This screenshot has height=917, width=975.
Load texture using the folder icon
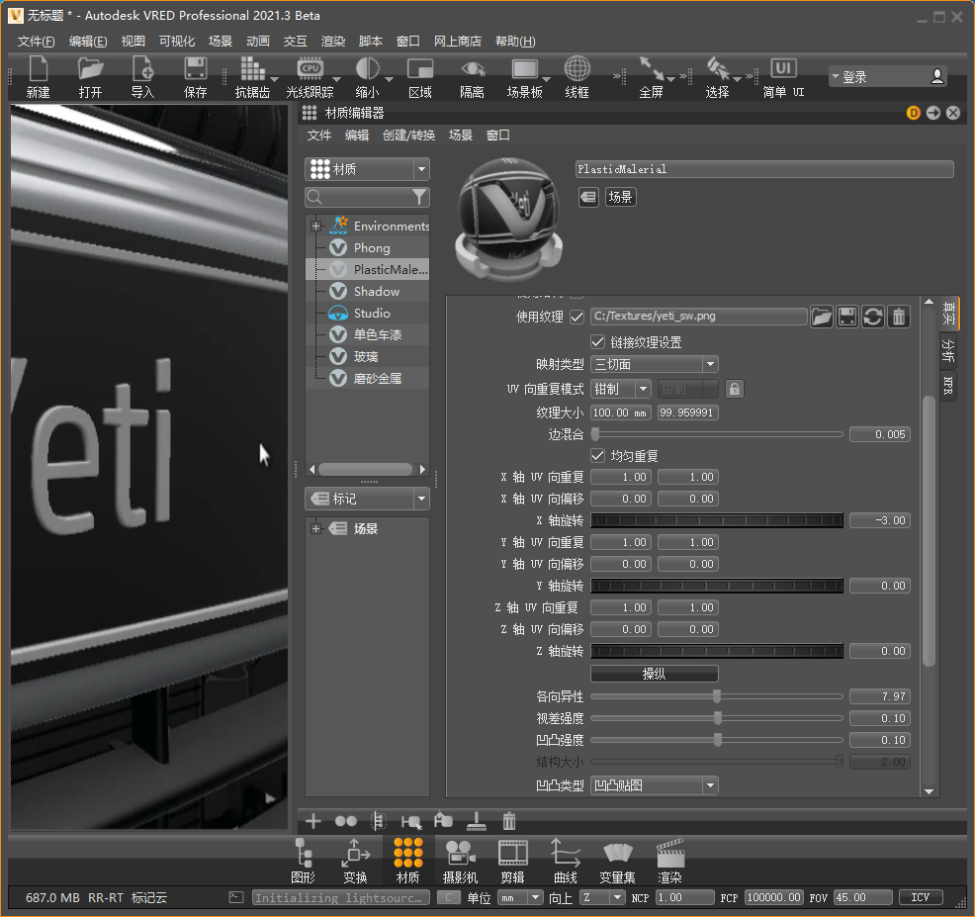[x=822, y=317]
